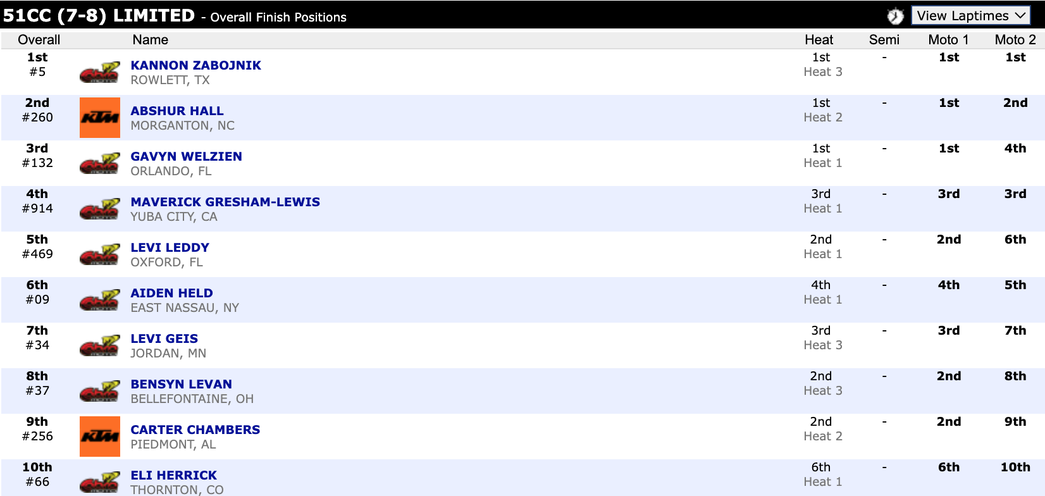This screenshot has width=1045, height=496.
Task: Click Carter Chambers' KTM brand logo
Action: (99, 437)
